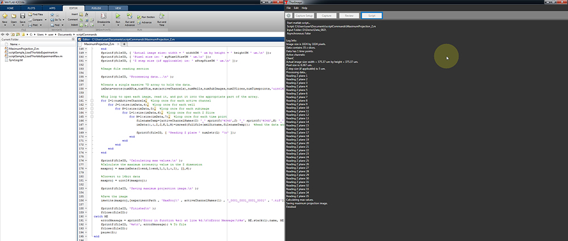This screenshot has height=241, width=568.
Task: Click the forward arrow beside the folder path
Action: [7, 35]
